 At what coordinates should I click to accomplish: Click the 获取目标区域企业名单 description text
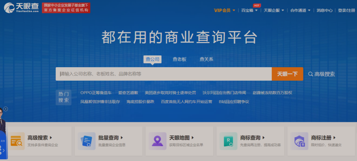pos(186,145)
